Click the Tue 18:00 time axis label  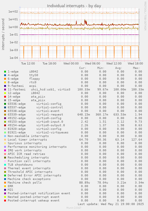pos(49,63)
